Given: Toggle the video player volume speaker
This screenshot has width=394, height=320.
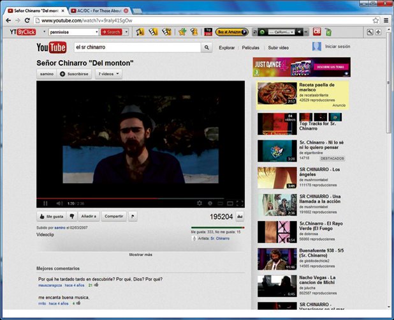Looking at the screenshot, I should (x=59, y=203).
